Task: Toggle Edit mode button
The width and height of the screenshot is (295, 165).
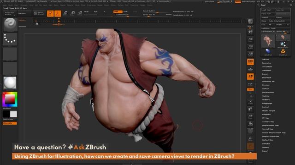Action: point(50,13)
